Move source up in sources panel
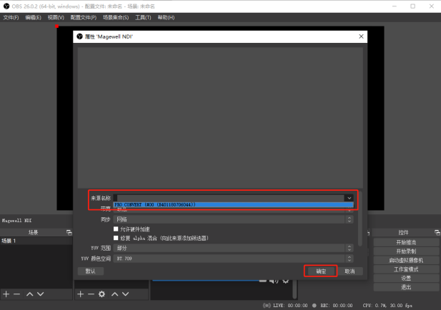 pos(115,294)
